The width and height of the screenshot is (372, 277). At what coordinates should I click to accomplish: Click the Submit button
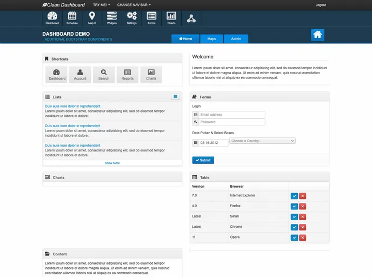tap(203, 160)
